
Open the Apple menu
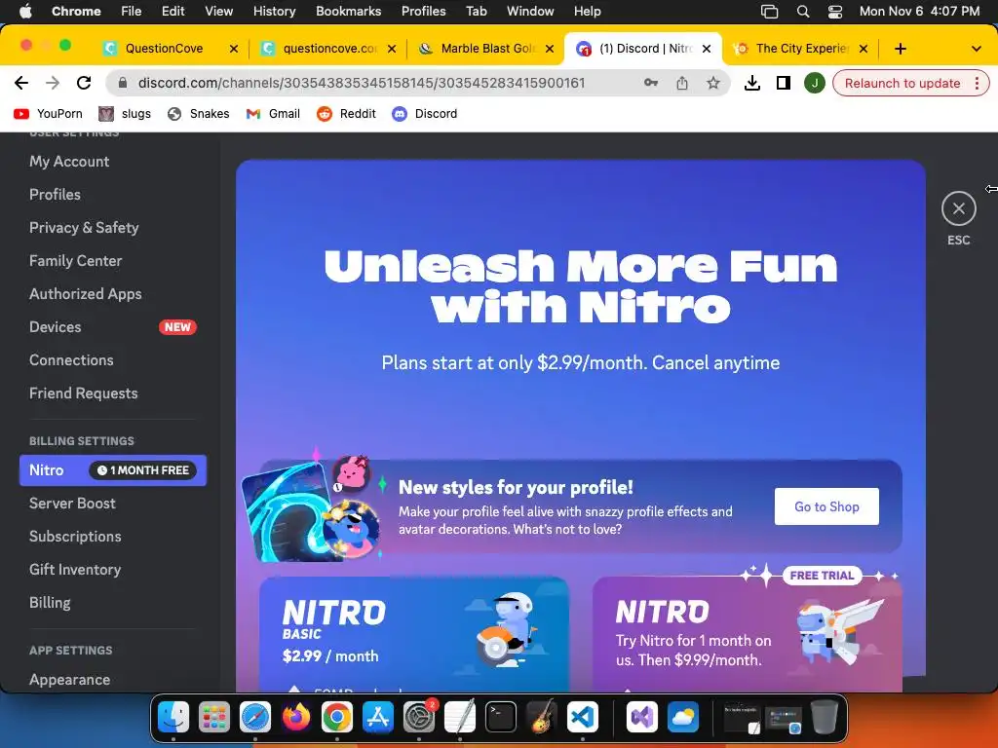[25, 11]
